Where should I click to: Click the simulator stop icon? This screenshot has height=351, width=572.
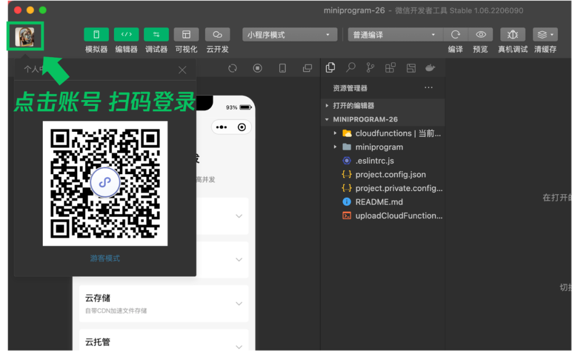[x=257, y=68]
